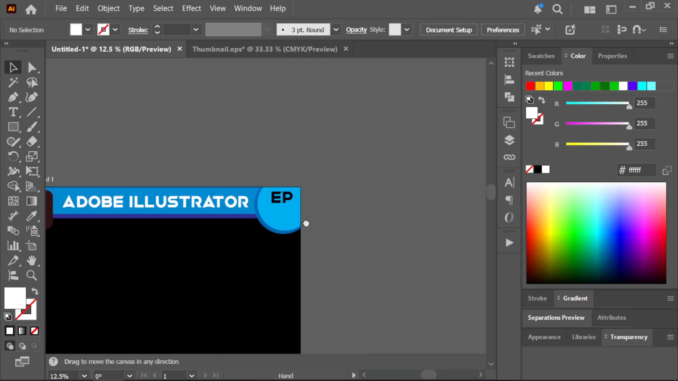Open the brush definition dropdown
Screen dimensions: 678x381
(336, 30)
